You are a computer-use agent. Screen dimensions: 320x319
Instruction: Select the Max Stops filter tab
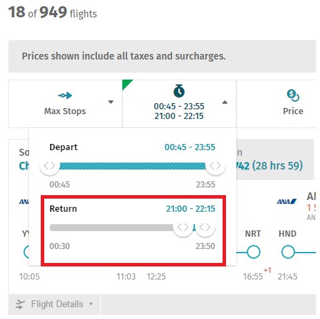click(66, 104)
